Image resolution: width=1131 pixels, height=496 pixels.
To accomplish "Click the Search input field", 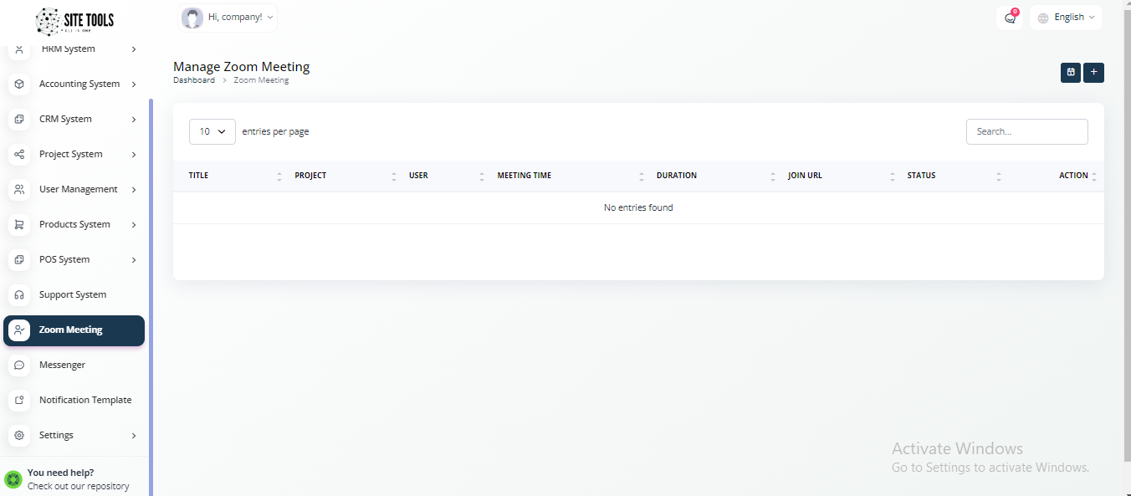I will click(x=1026, y=131).
